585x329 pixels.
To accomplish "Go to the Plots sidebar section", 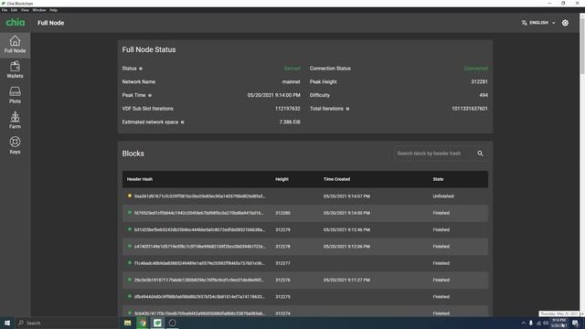I will [15, 95].
